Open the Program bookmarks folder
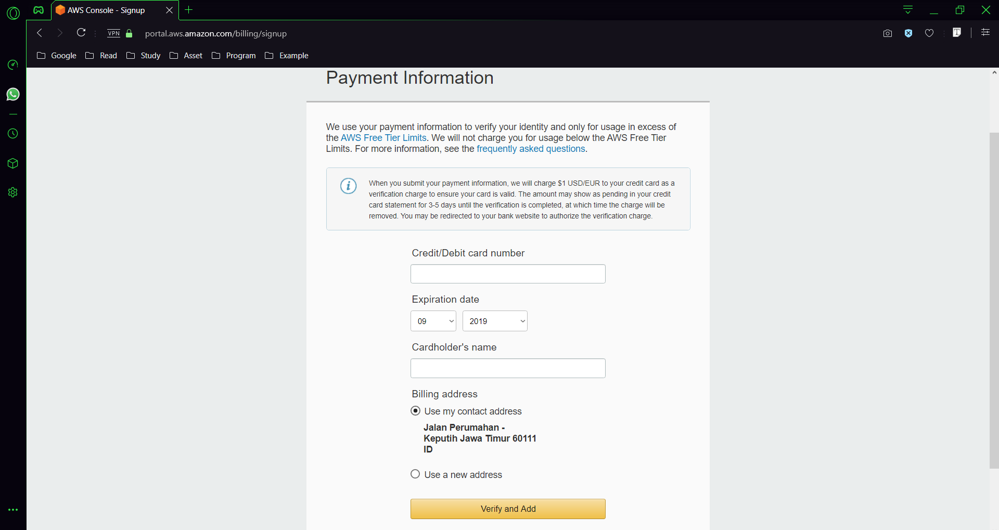 234,56
